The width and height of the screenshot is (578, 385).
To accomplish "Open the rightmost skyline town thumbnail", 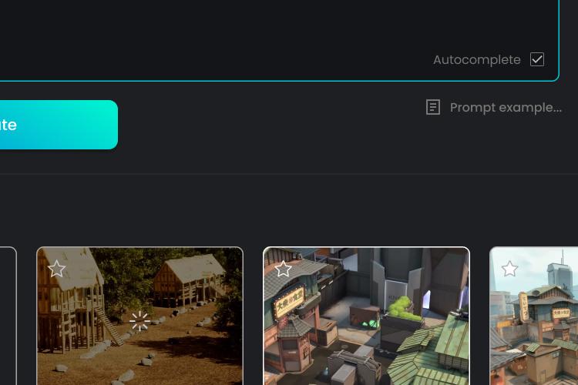I will (x=534, y=316).
